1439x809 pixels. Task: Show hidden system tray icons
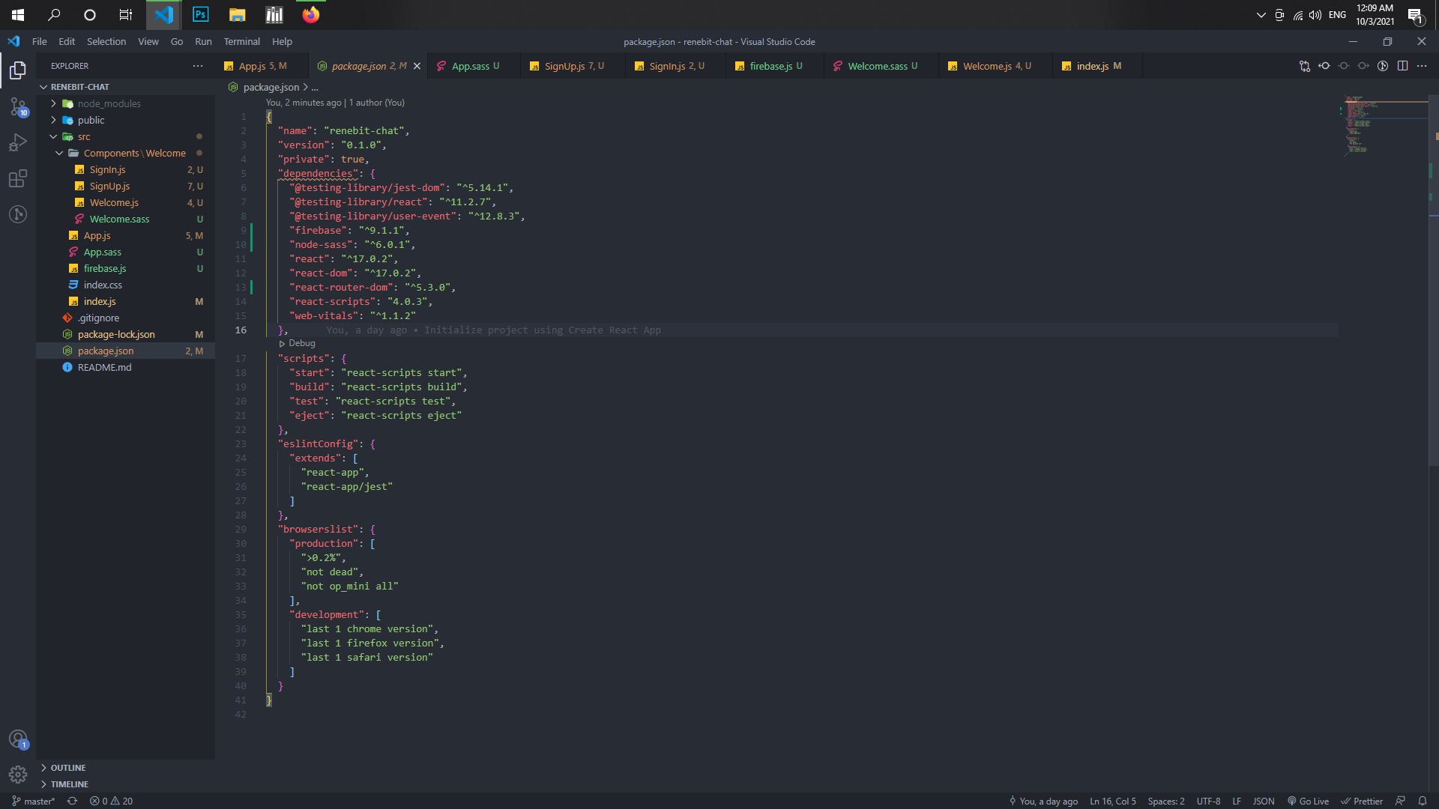point(1261,15)
